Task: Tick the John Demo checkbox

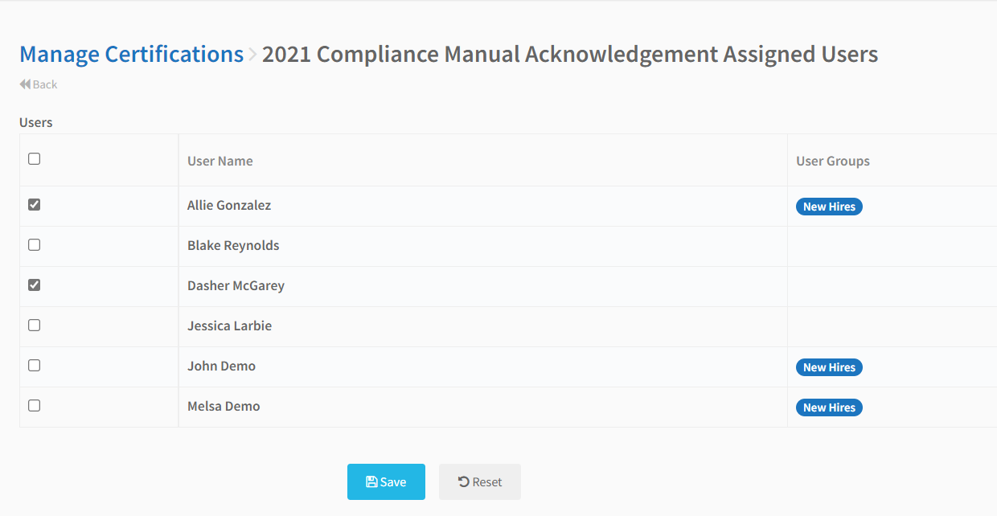Action: point(34,366)
